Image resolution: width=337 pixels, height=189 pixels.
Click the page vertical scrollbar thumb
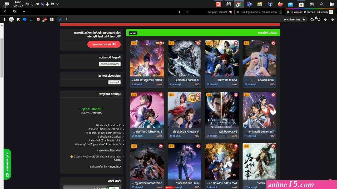pos(2,58)
